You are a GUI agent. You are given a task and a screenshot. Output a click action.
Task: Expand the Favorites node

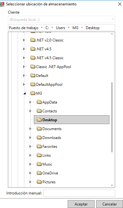(30, 147)
